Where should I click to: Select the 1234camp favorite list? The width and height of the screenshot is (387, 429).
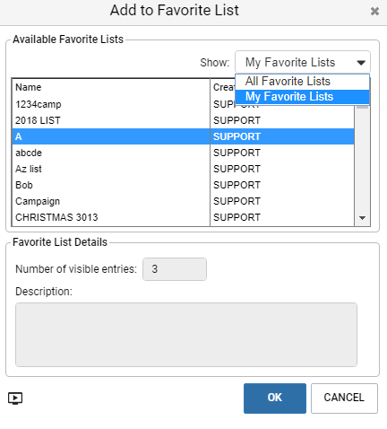click(x=183, y=104)
